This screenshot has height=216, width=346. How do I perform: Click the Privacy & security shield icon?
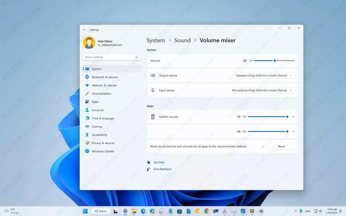87,143
